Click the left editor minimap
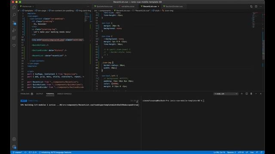The width and height of the screenshot is (275, 154). pyautogui.click(x=87, y=17)
